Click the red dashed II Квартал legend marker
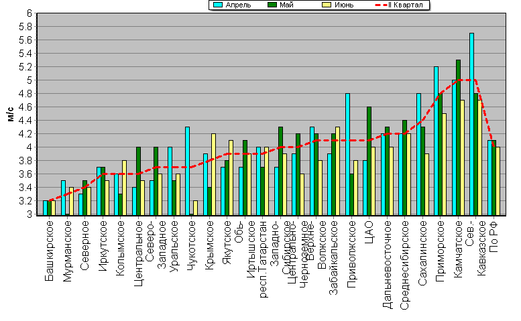Screen dimensions: 521x321 coord(381,5)
